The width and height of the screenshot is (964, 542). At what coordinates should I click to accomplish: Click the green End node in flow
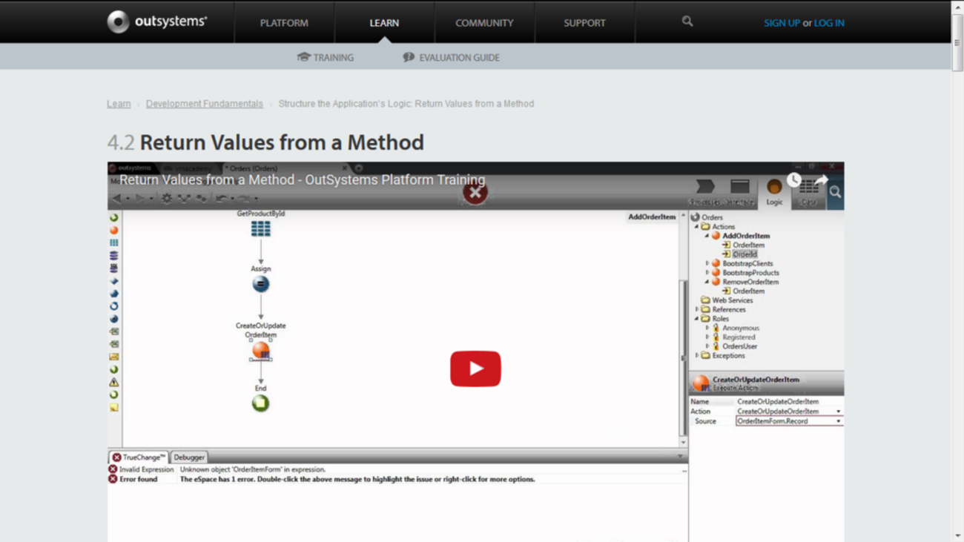point(260,403)
